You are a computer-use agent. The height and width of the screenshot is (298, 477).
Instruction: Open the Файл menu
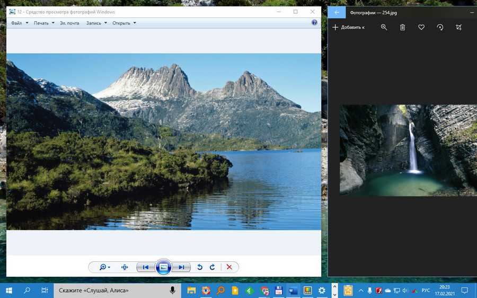(19, 23)
